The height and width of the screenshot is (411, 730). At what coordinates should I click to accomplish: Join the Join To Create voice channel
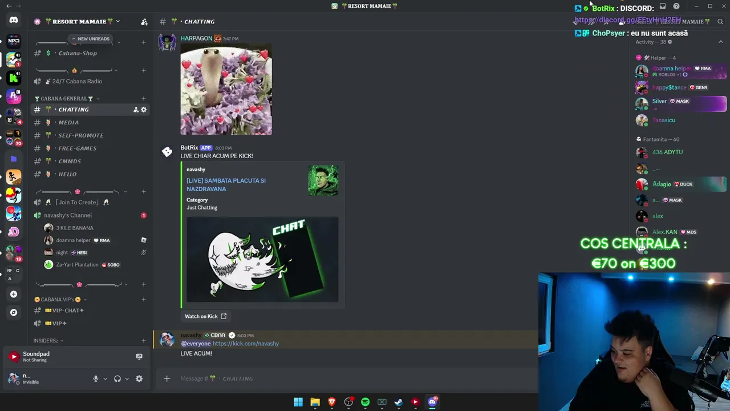[x=90, y=203]
